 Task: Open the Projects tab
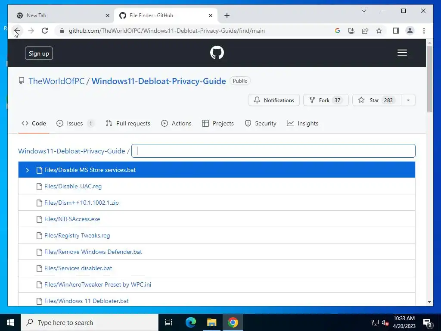click(x=217, y=123)
